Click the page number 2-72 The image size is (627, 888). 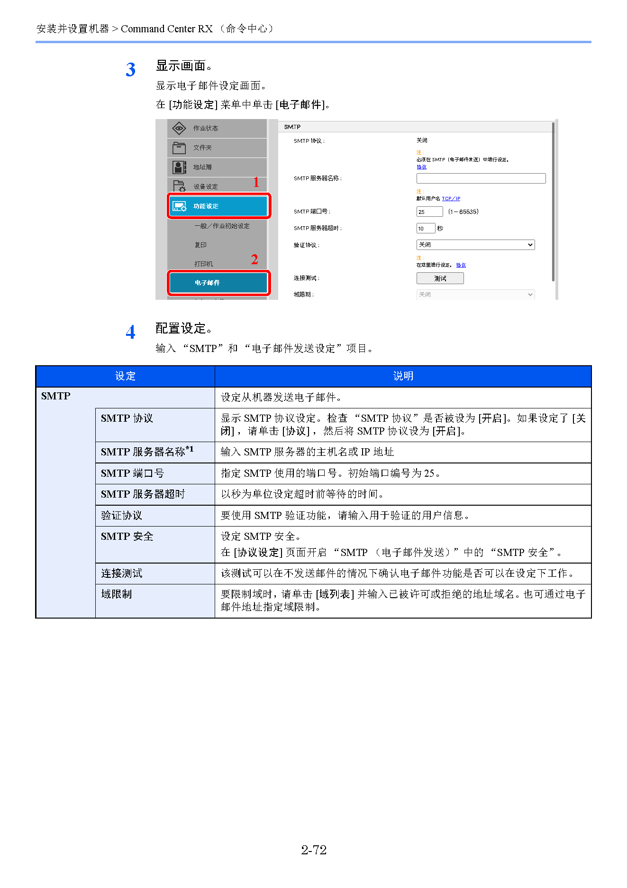pyautogui.click(x=314, y=850)
